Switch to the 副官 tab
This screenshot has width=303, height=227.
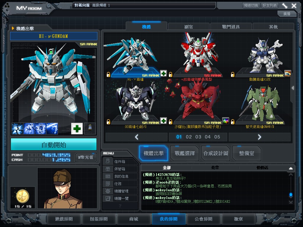click(188, 27)
